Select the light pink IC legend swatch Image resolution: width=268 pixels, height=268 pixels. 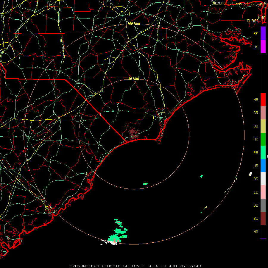263,192
